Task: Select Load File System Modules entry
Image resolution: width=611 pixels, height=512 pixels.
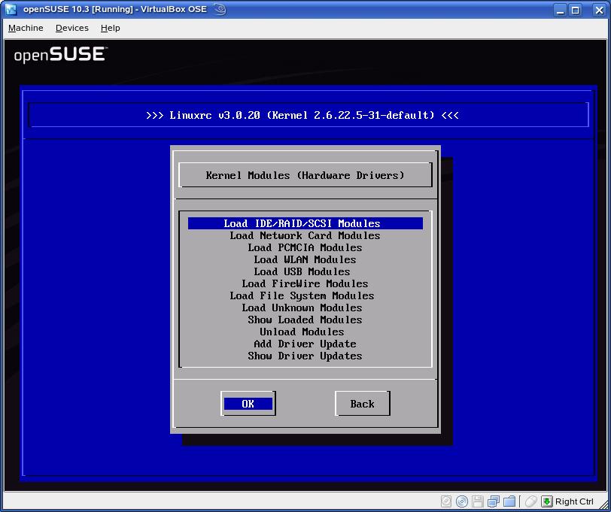Action: point(305,296)
